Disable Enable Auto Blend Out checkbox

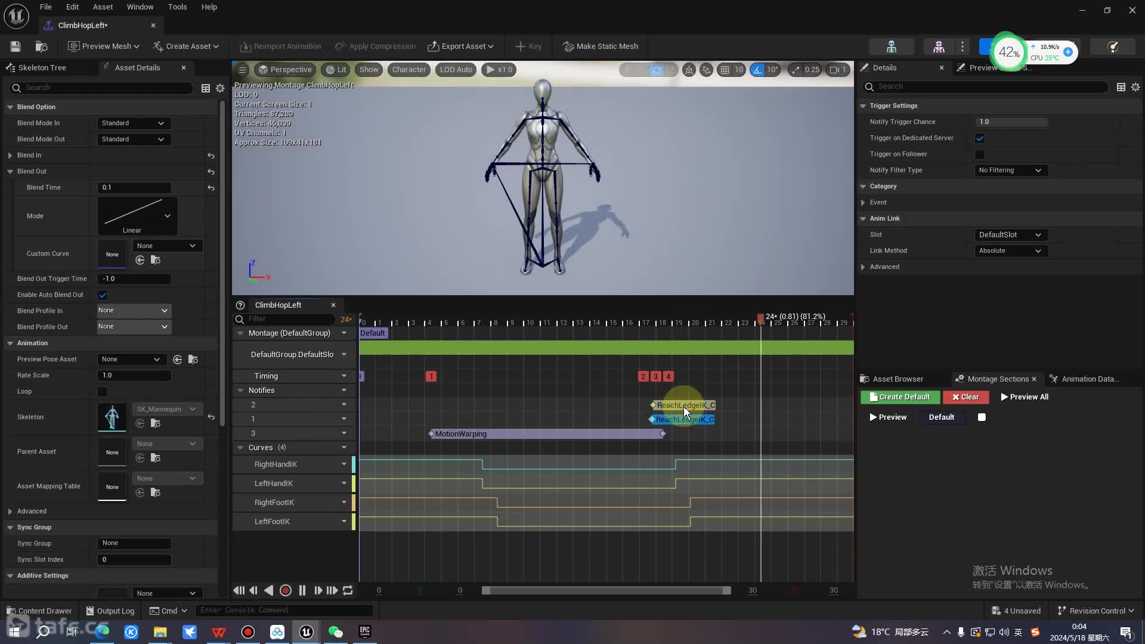(103, 295)
